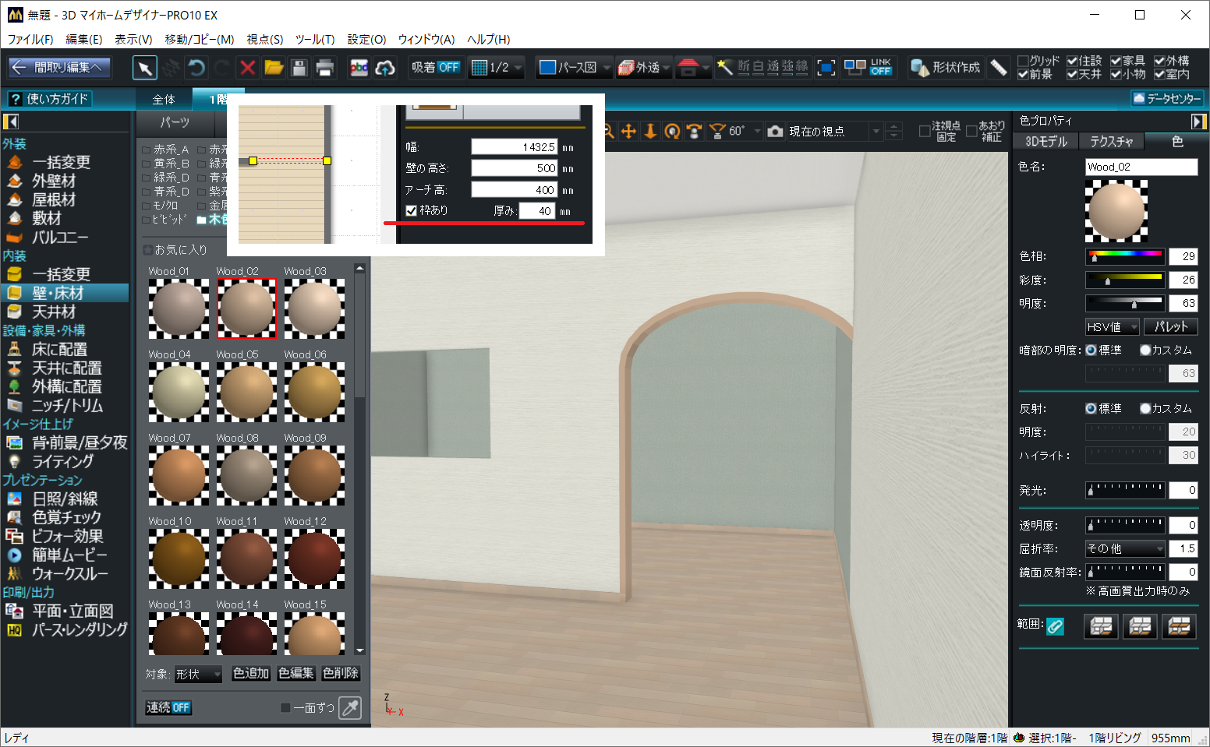This screenshot has width=1210, height=747.
Task: Click the 色相 hue slider
Action: pos(1125,256)
